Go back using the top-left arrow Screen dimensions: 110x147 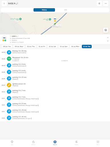pyautogui.click(x=4, y=3)
